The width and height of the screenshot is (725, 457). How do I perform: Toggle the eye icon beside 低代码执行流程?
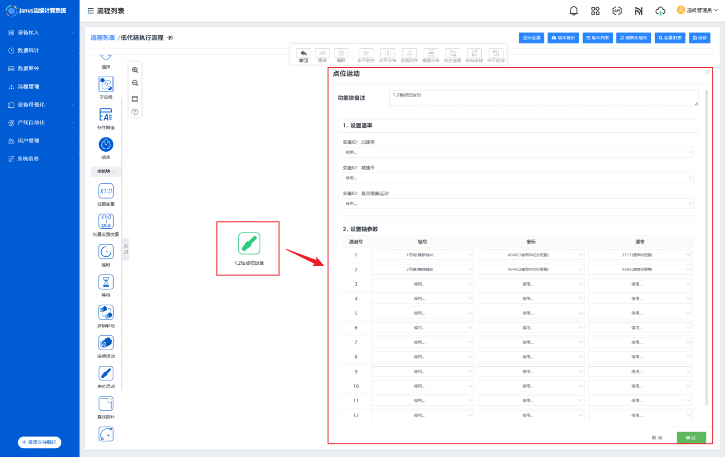click(170, 38)
